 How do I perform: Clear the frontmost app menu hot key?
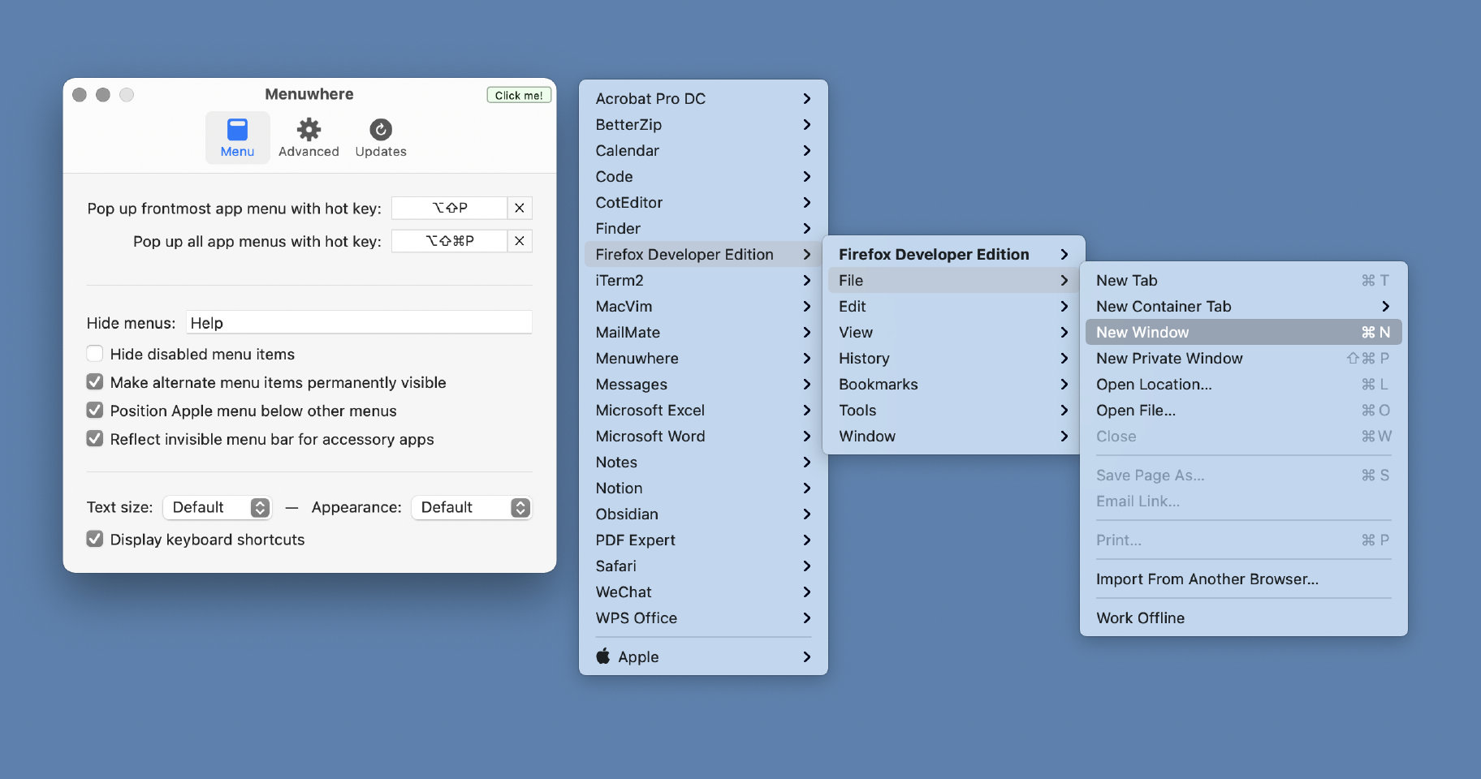point(520,209)
